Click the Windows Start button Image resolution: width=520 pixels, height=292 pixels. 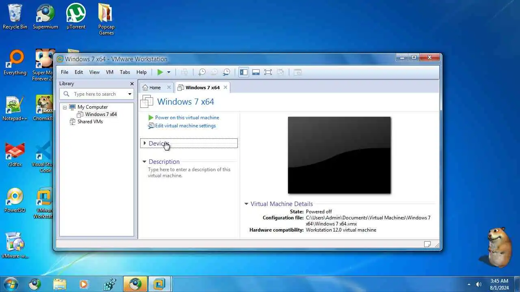(10, 284)
